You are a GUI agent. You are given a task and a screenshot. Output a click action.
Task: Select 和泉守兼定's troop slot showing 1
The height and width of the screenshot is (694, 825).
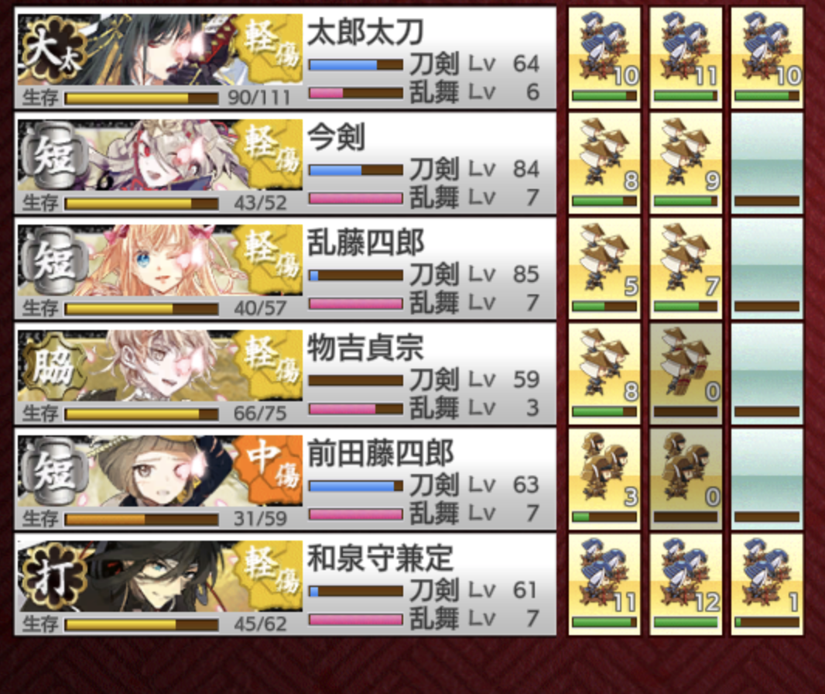pyautogui.click(x=767, y=585)
